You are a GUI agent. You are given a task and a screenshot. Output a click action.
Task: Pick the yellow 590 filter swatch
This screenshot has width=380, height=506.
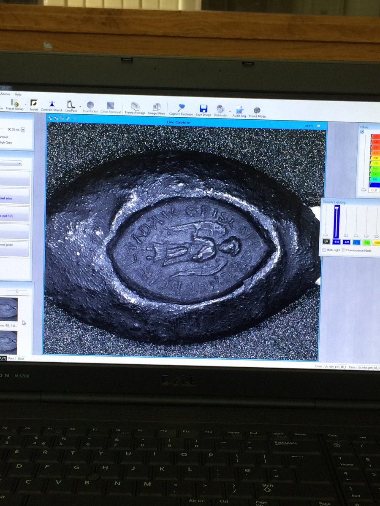[x=375, y=158]
